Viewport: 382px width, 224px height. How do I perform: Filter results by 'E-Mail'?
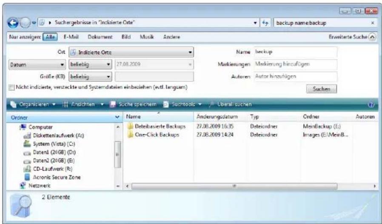(x=71, y=37)
